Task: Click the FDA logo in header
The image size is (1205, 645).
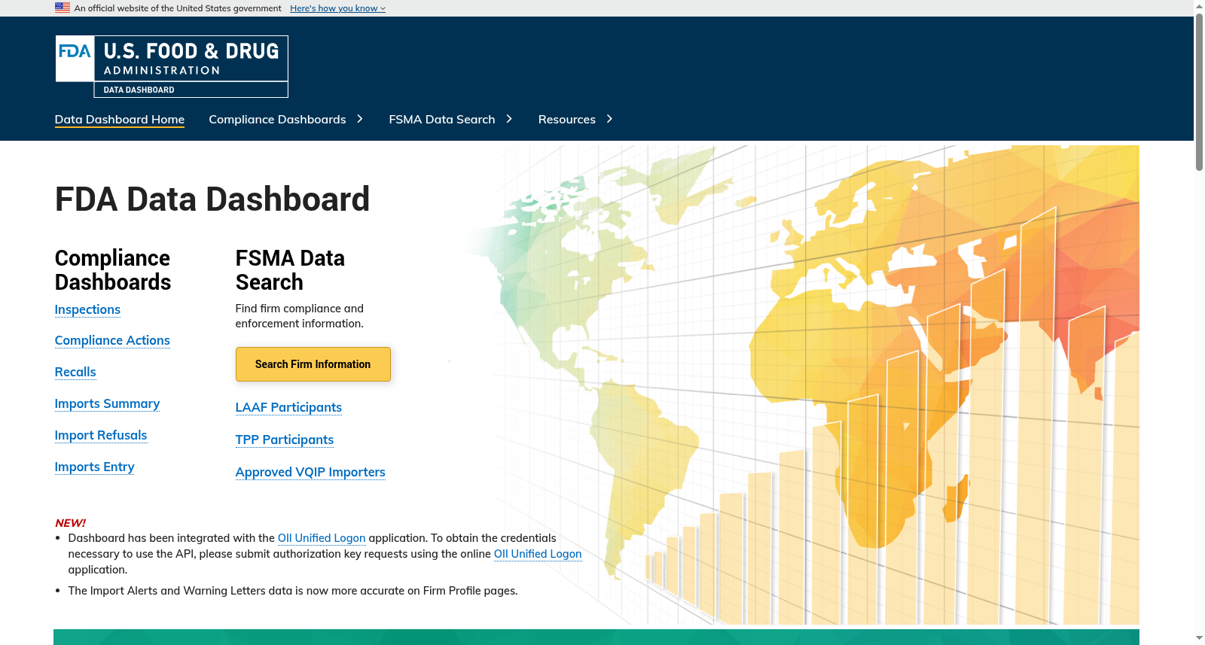Action: 75,58
